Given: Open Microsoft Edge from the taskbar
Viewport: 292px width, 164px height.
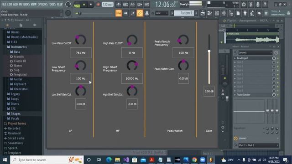Looking at the screenshot, I should [109, 160].
